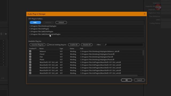
Task: Click the Flair.dll path cell
Action: point(96,57)
